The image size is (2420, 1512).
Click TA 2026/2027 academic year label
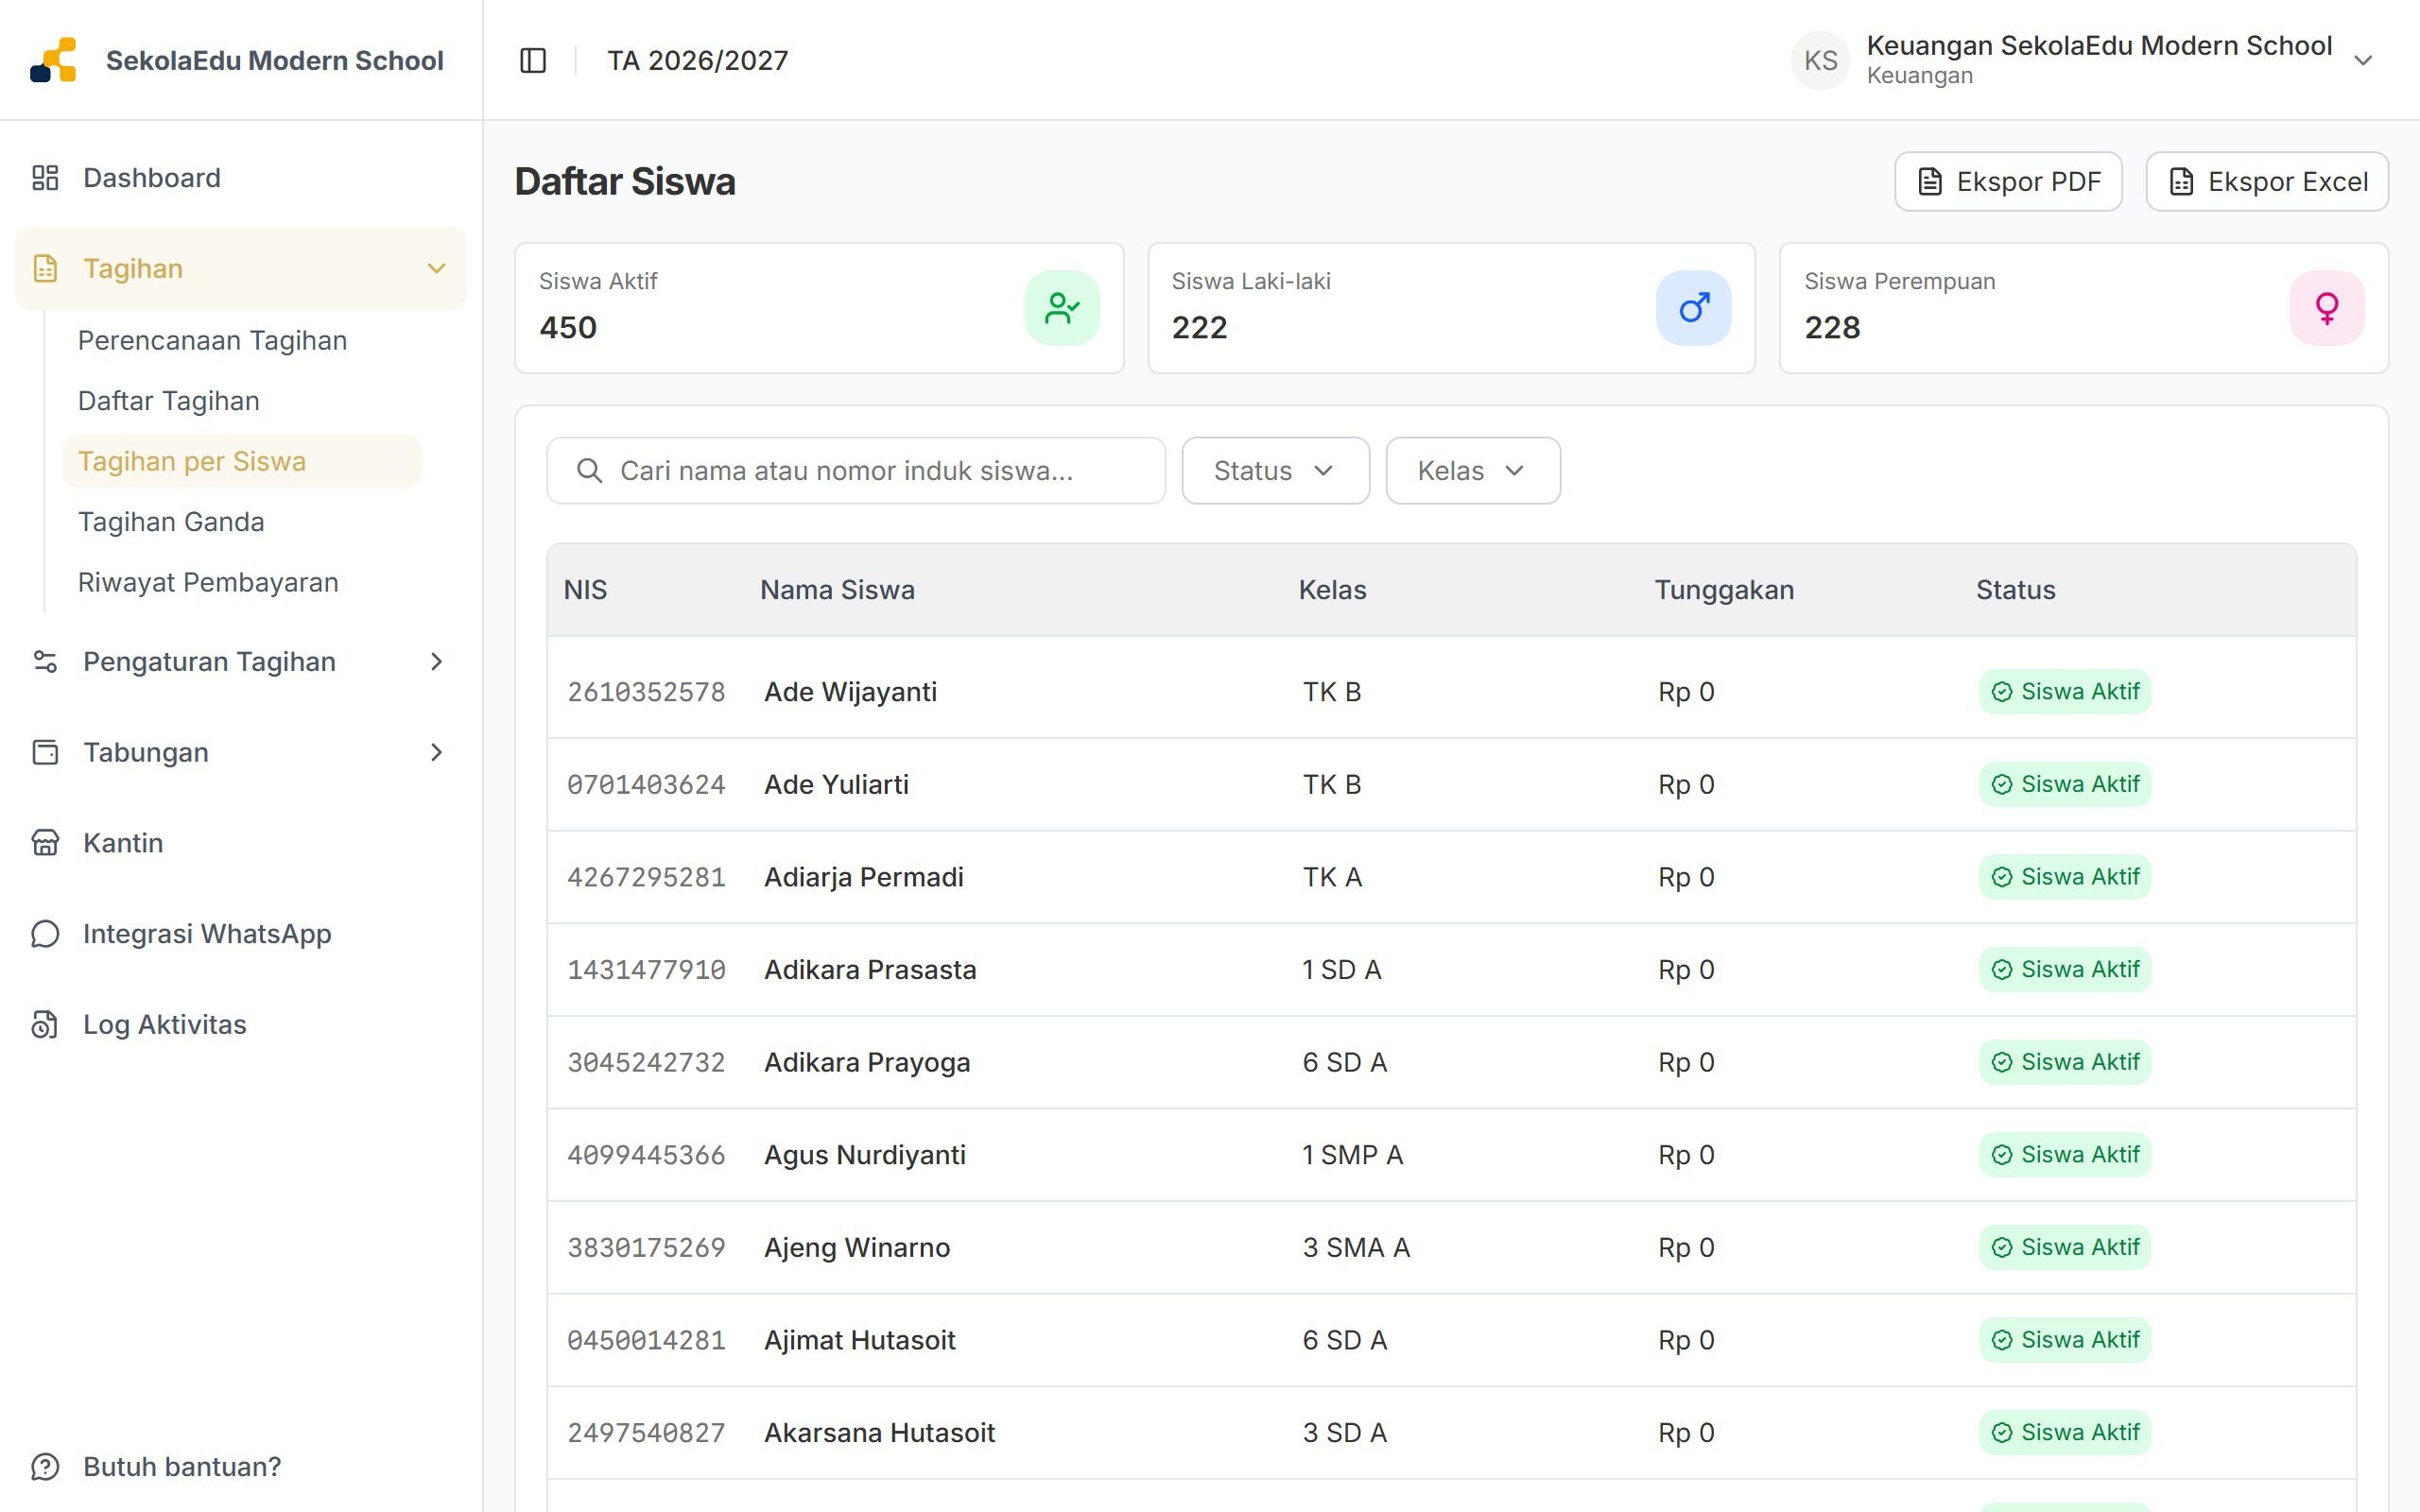click(698, 61)
